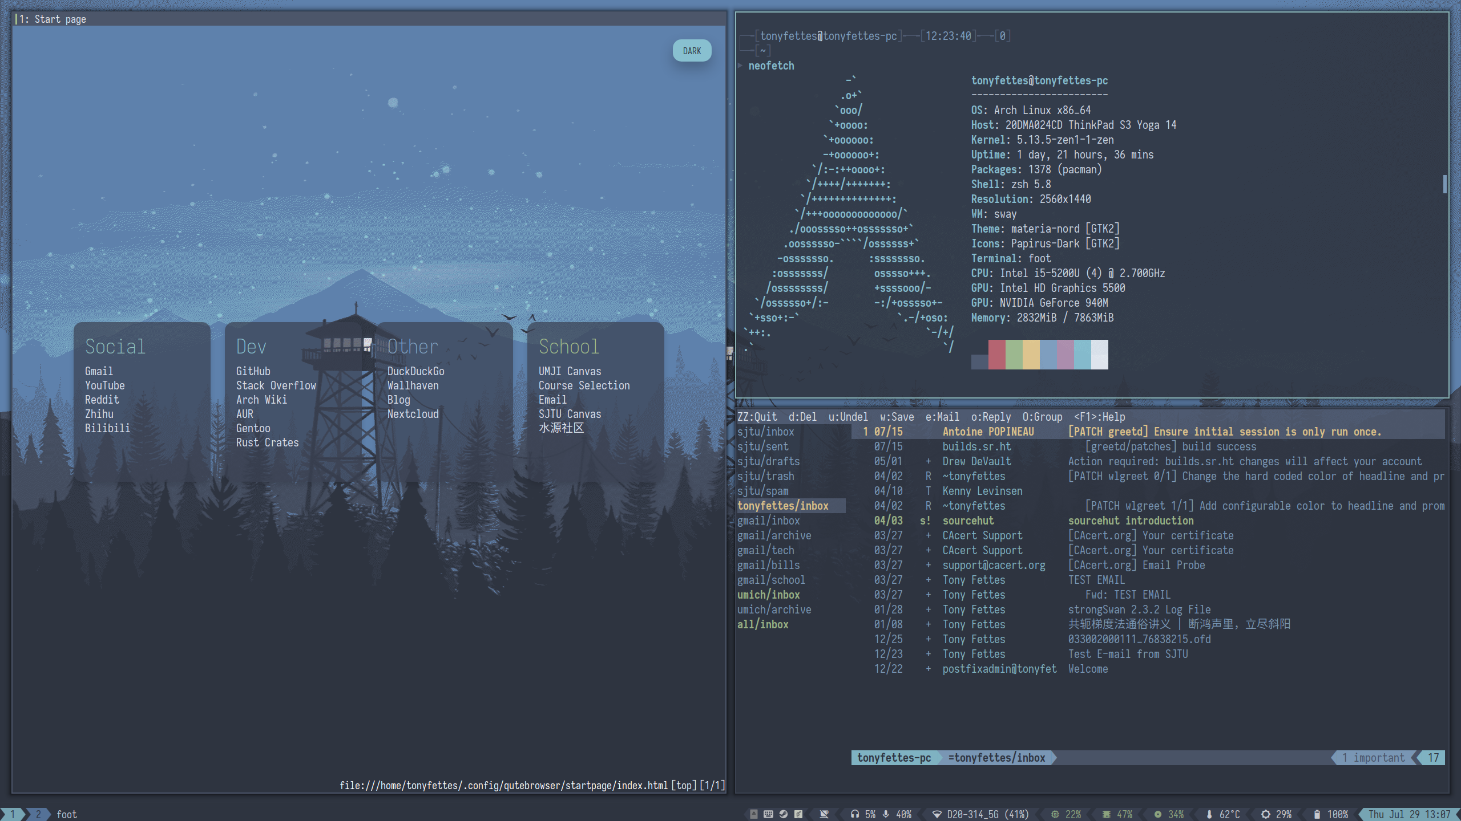Click the battery 100% indicator
The height and width of the screenshot is (821, 1461).
pos(1331,814)
